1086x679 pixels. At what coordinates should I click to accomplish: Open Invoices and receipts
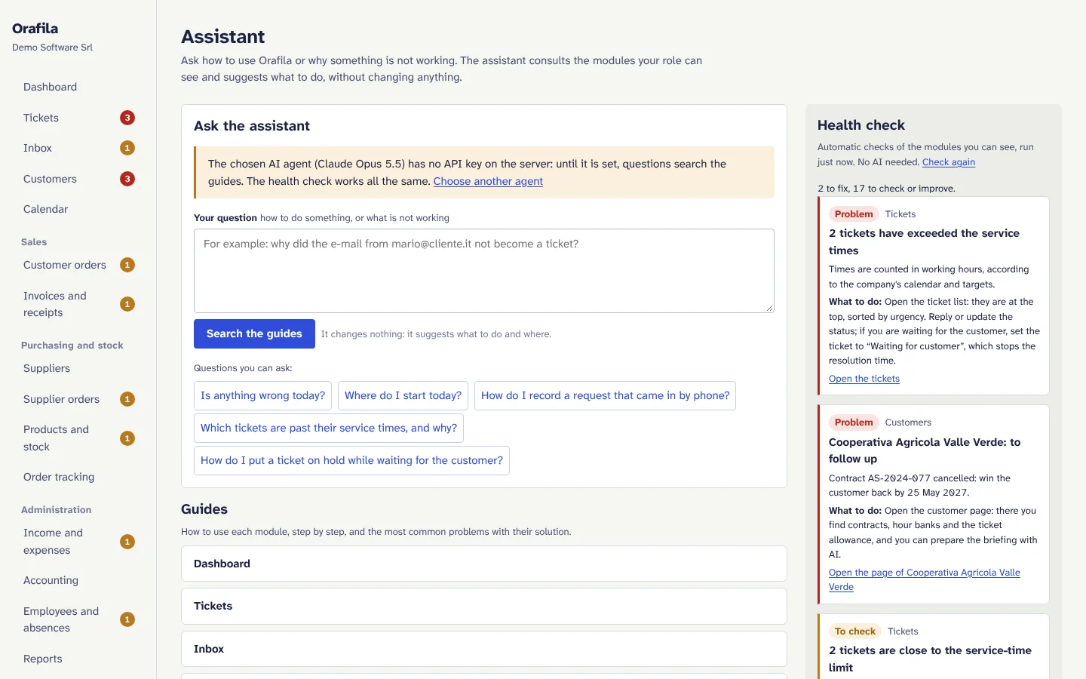coord(78,304)
